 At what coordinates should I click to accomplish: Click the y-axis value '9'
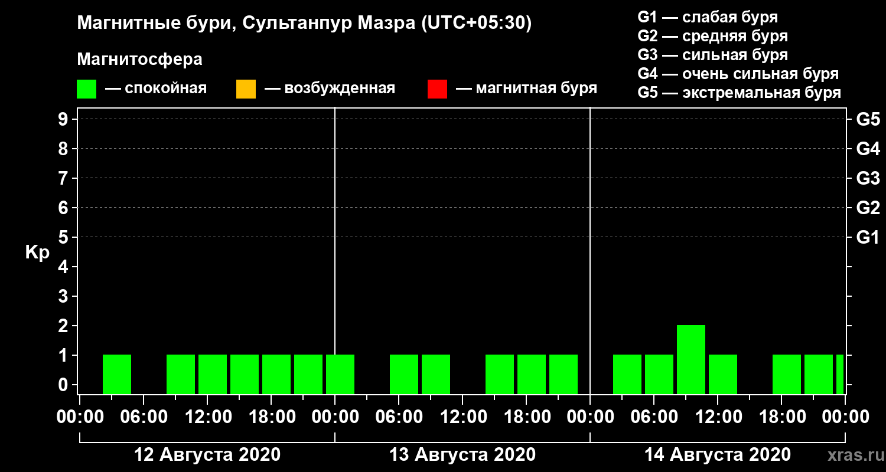[64, 119]
